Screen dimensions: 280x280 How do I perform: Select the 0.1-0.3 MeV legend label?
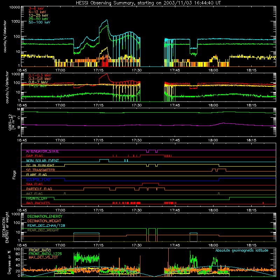(40, 75)
